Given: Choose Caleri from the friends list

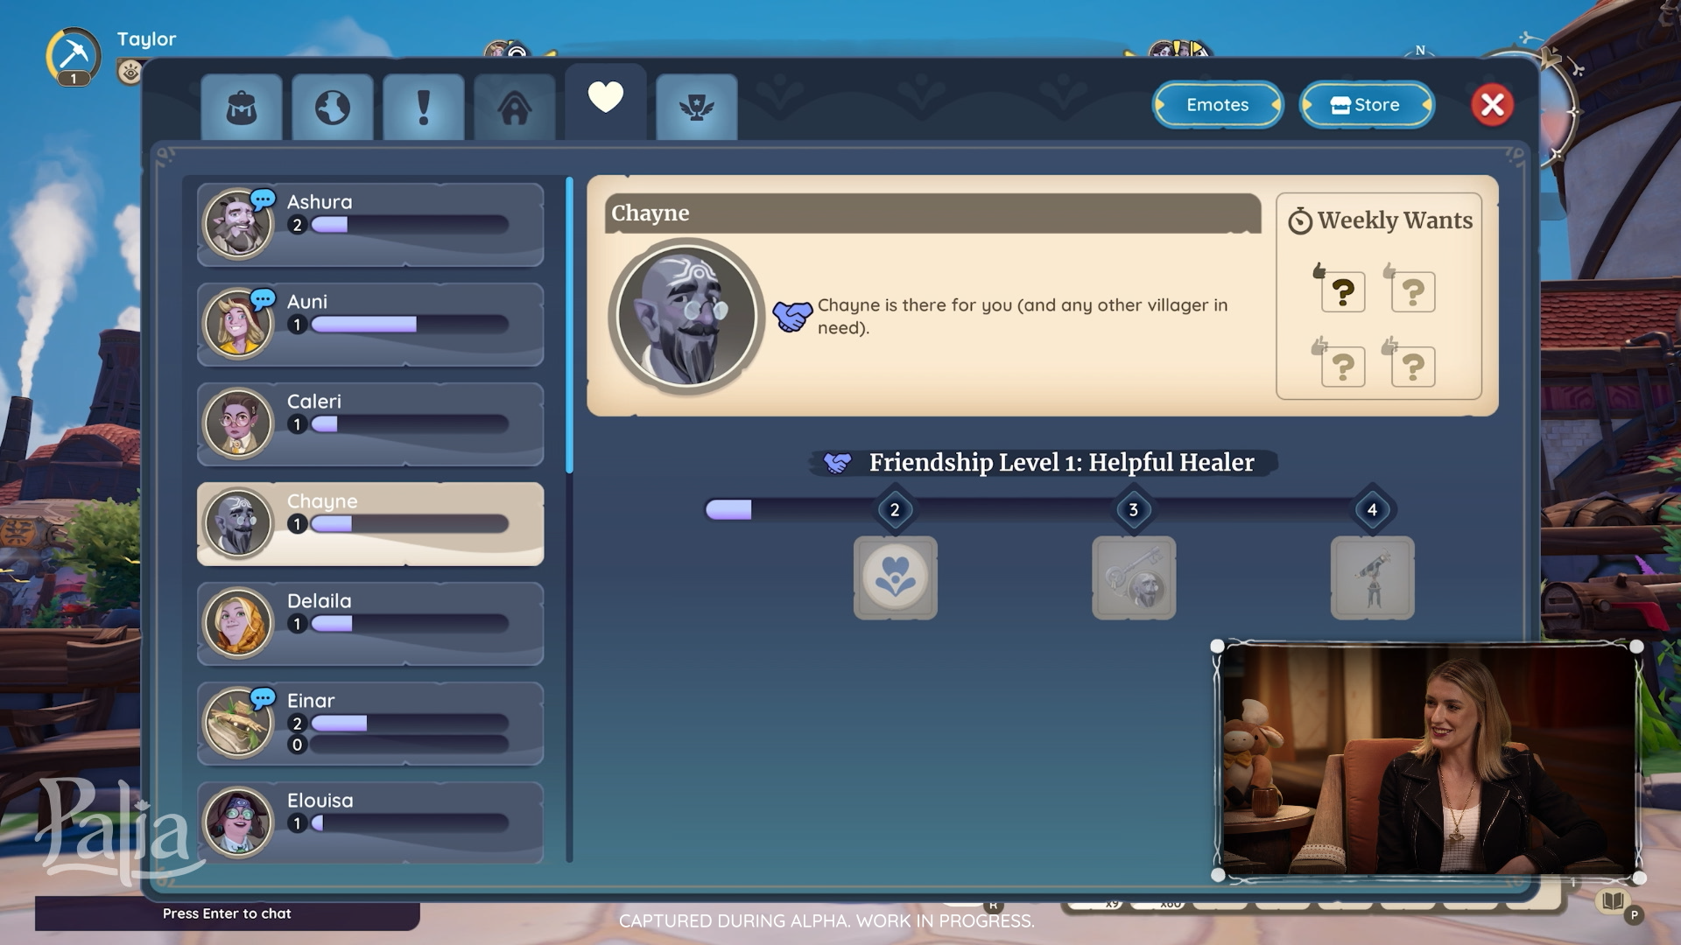Looking at the screenshot, I should click(370, 424).
